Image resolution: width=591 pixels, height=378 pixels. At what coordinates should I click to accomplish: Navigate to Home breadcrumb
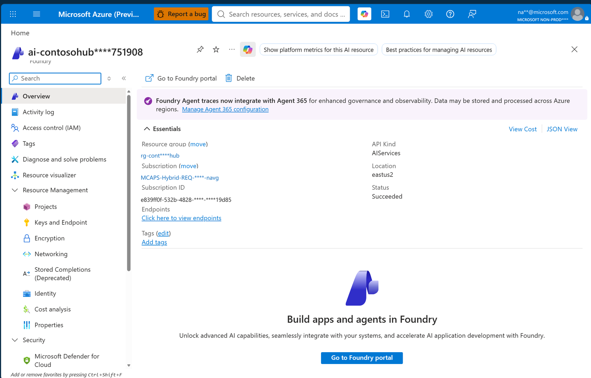[x=20, y=33]
